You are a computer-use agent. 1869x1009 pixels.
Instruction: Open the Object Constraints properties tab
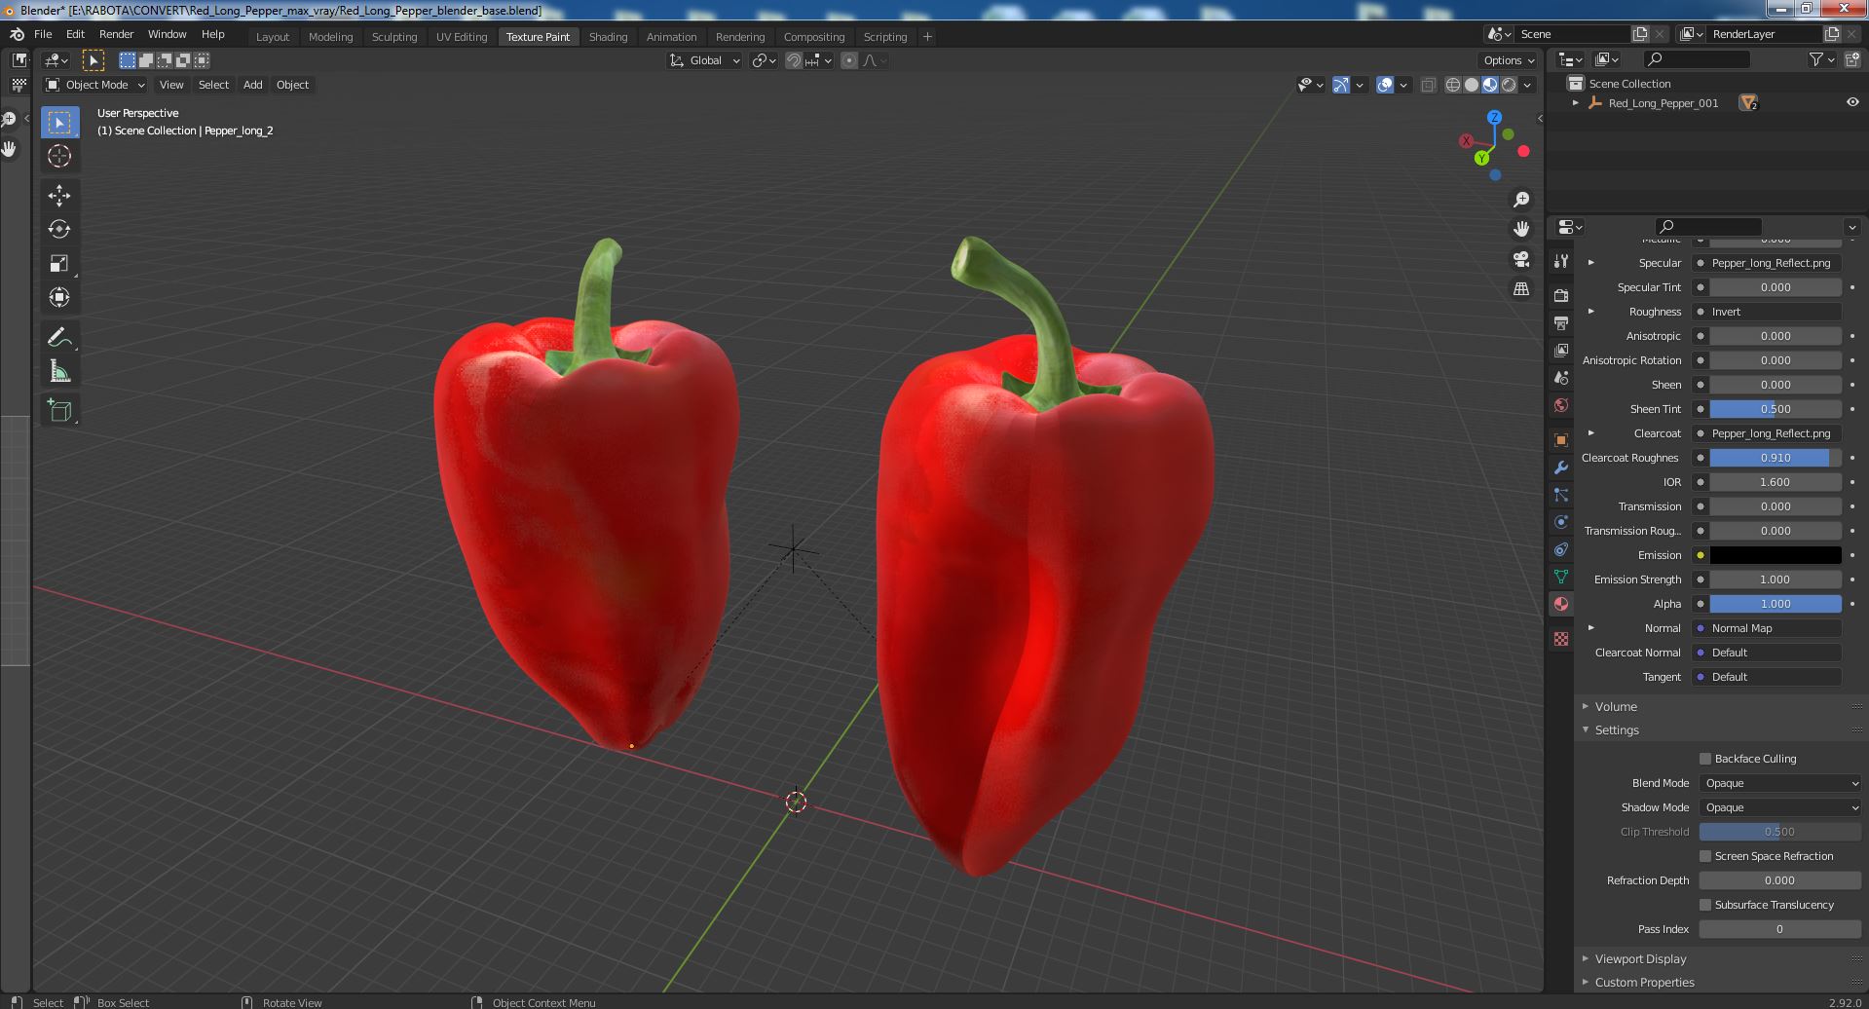[1561, 549]
